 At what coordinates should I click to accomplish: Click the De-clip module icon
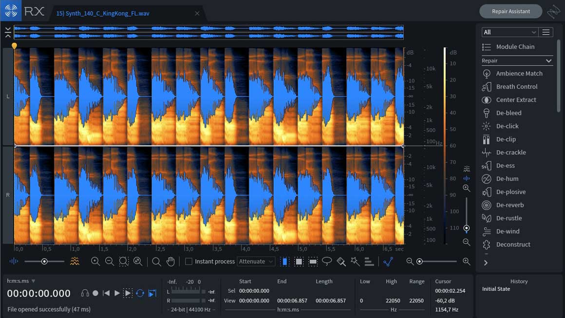pos(487,139)
